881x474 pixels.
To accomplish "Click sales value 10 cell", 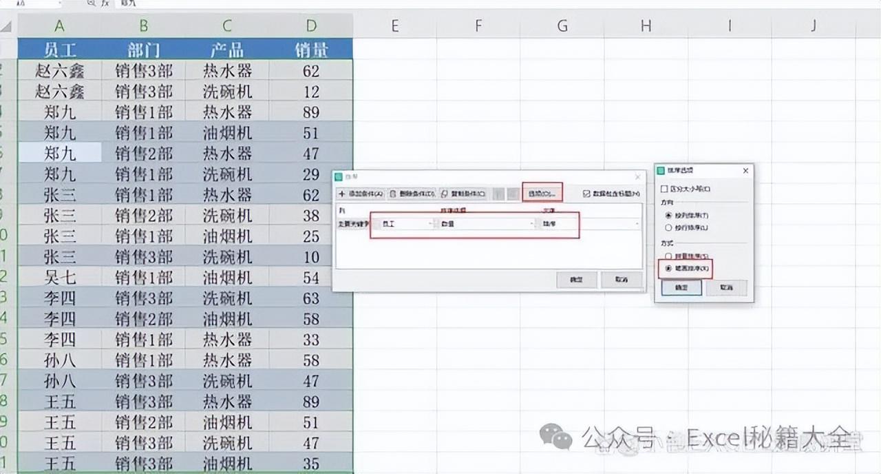I will point(311,256).
